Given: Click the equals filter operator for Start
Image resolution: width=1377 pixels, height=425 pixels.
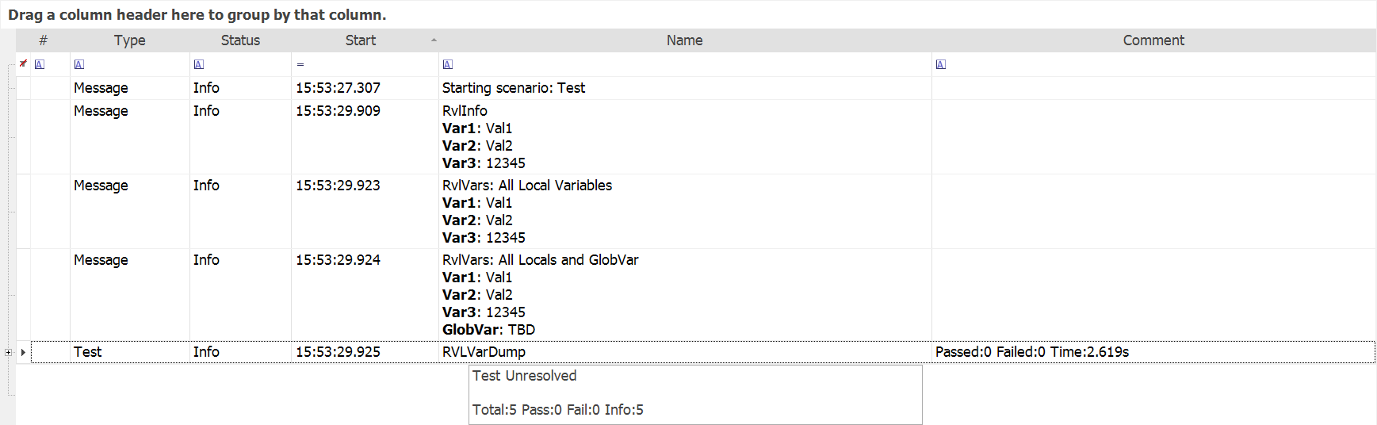Looking at the screenshot, I should pyautogui.click(x=300, y=64).
